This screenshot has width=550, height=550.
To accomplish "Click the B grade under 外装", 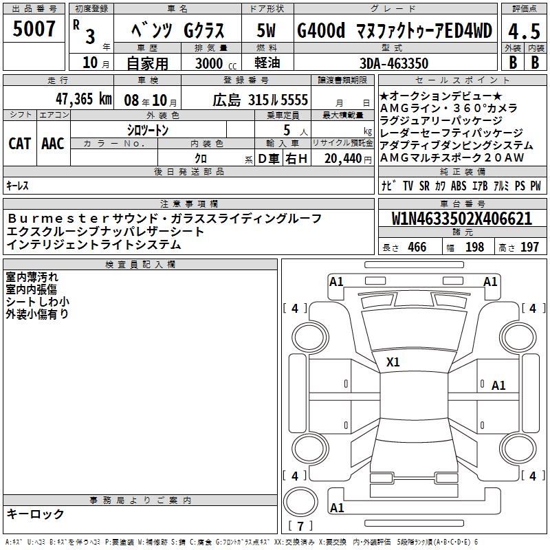I will pos(513,63).
